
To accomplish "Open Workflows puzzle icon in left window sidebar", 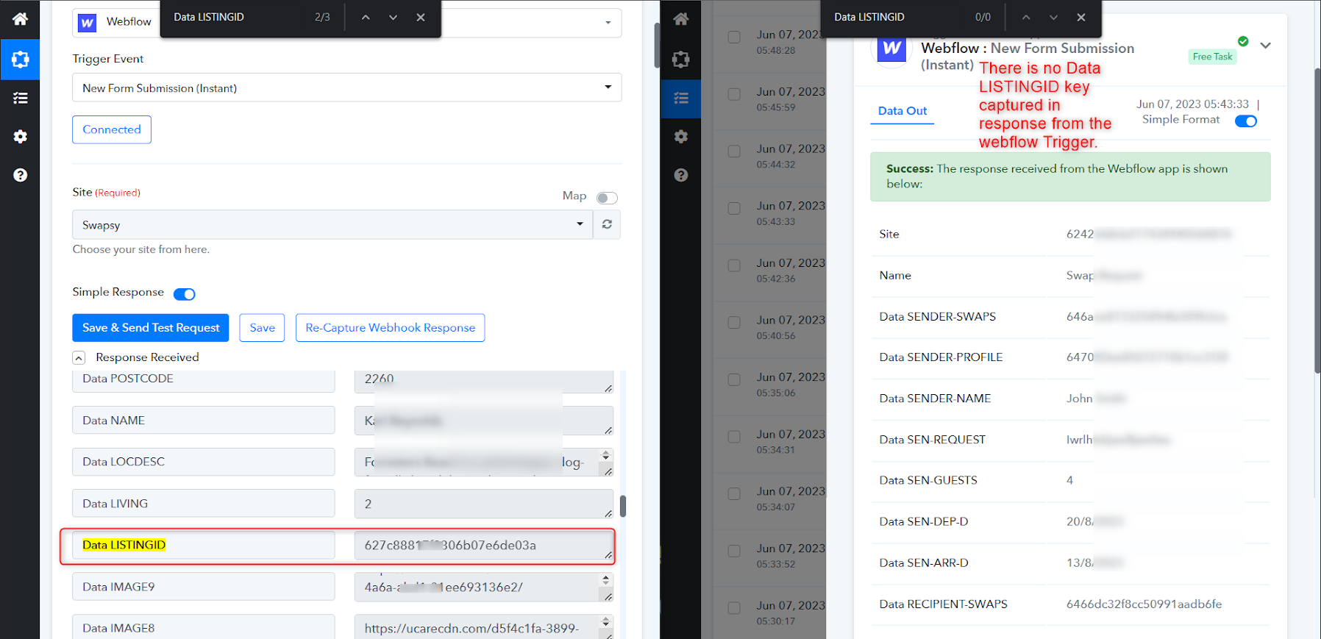I will click(x=20, y=60).
